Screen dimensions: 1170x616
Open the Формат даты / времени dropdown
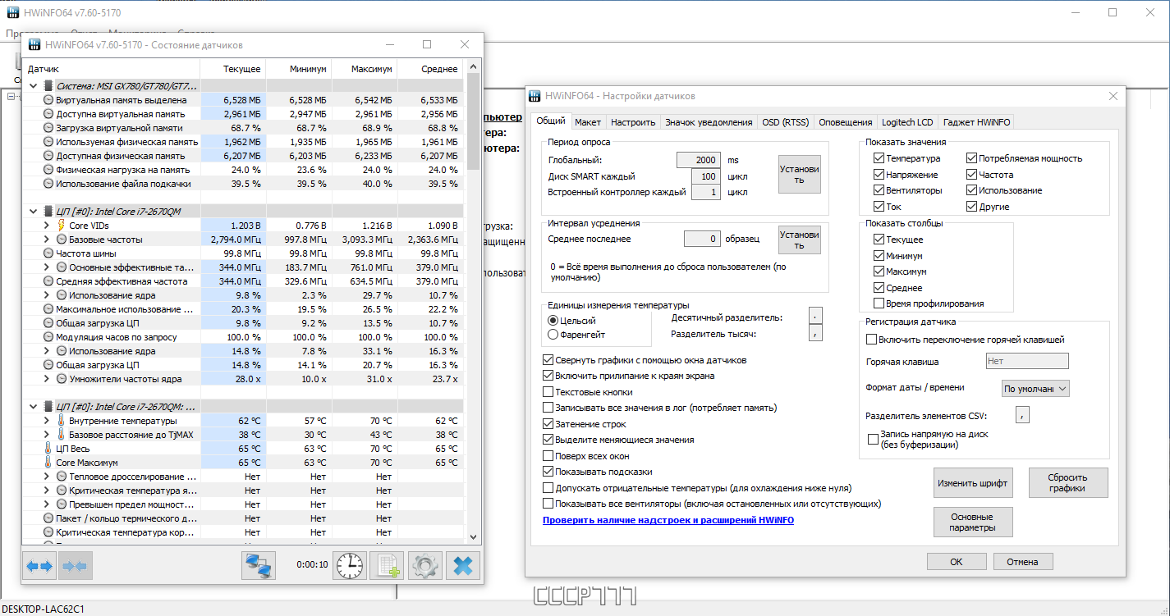pos(1036,388)
